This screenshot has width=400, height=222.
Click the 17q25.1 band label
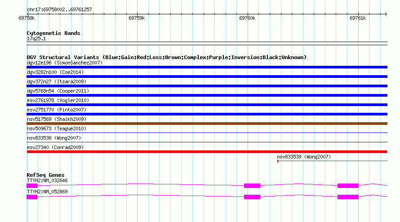36,38
